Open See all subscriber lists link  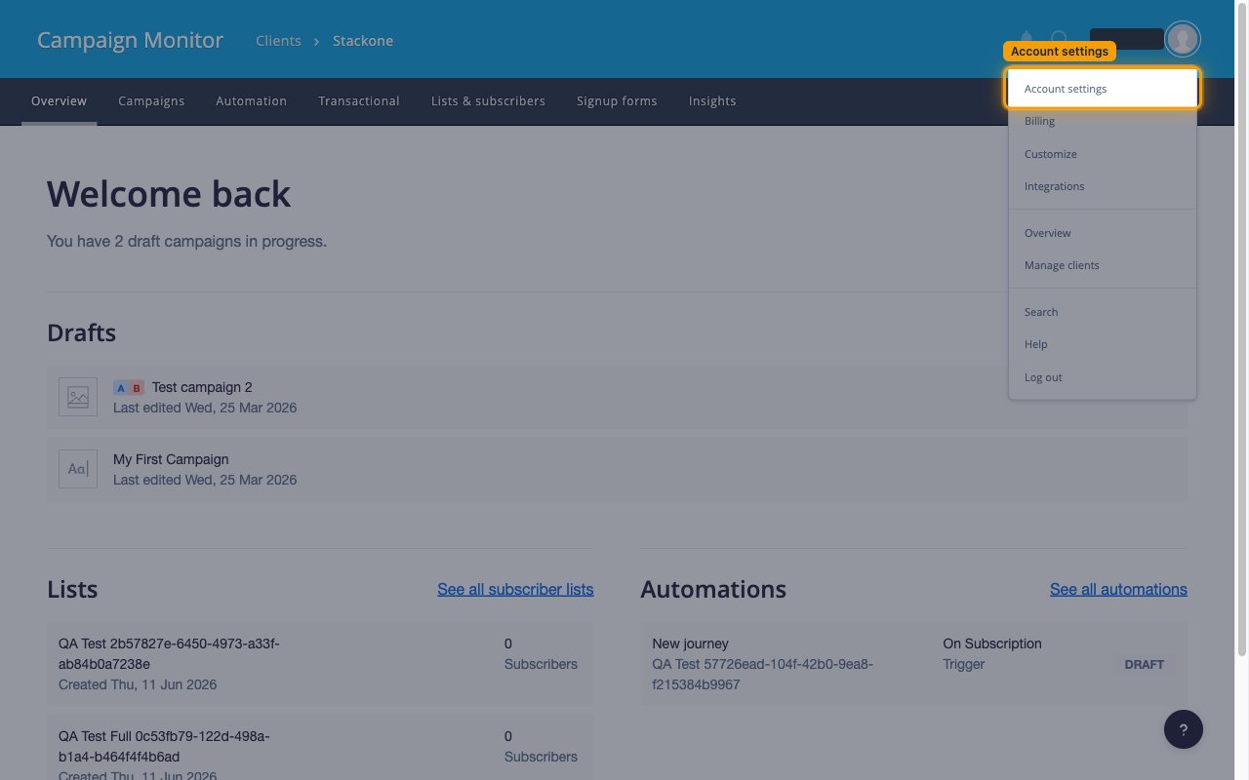tap(515, 589)
